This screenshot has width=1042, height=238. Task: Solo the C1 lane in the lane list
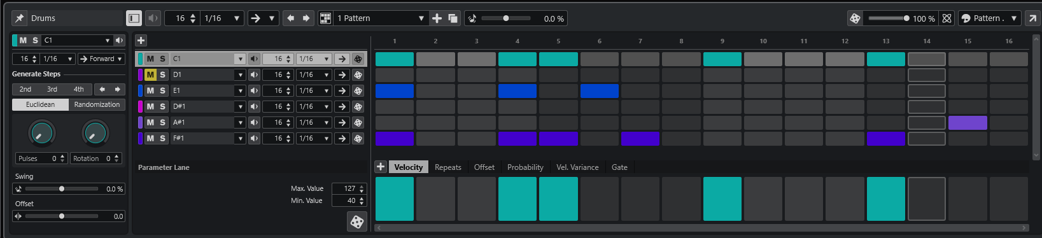click(x=162, y=59)
